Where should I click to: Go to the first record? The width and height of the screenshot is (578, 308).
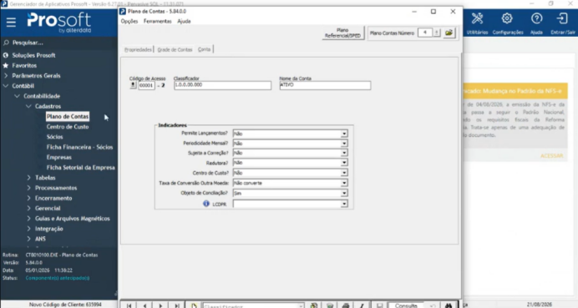(129, 305)
